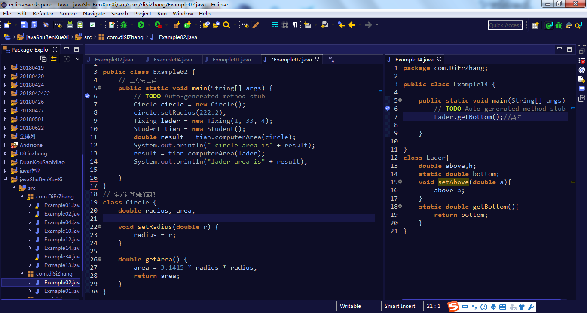The height and width of the screenshot is (313, 587).
Task: Open the Project menu
Action: click(x=143, y=13)
